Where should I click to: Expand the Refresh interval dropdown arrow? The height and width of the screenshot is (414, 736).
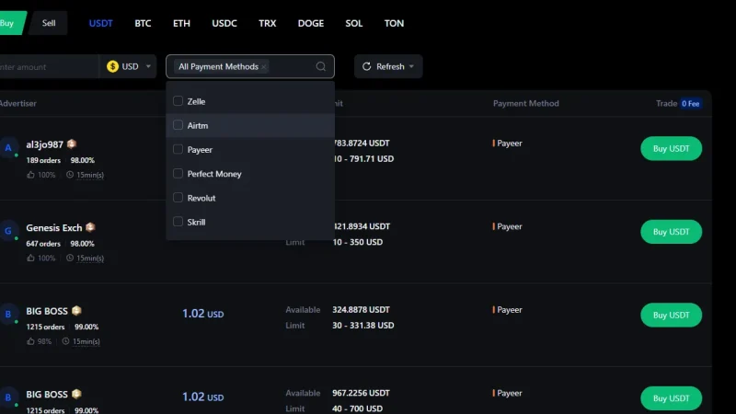[411, 66]
